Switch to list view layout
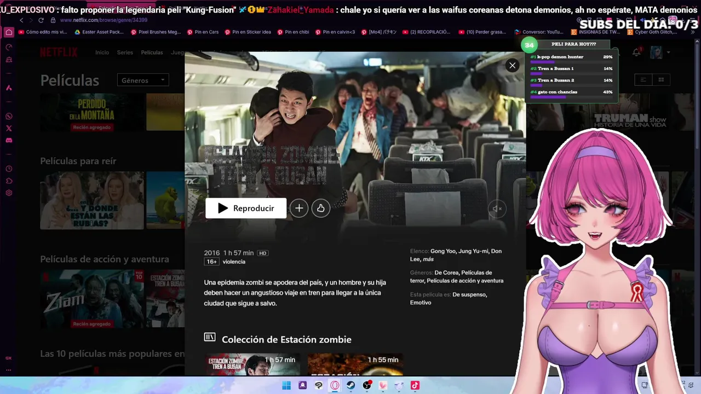Screen dimensions: 701x394 pyautogui.click(x=643, y=80)
